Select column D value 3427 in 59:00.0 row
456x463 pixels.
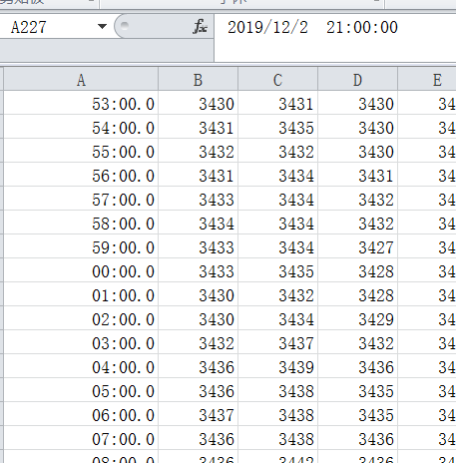358,246
